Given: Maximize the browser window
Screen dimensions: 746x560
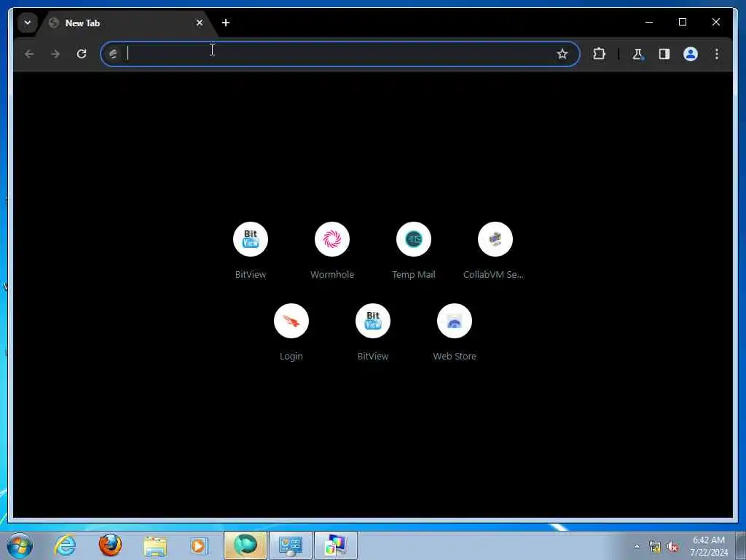Looking at the screenshot, I should coord(682,22).
